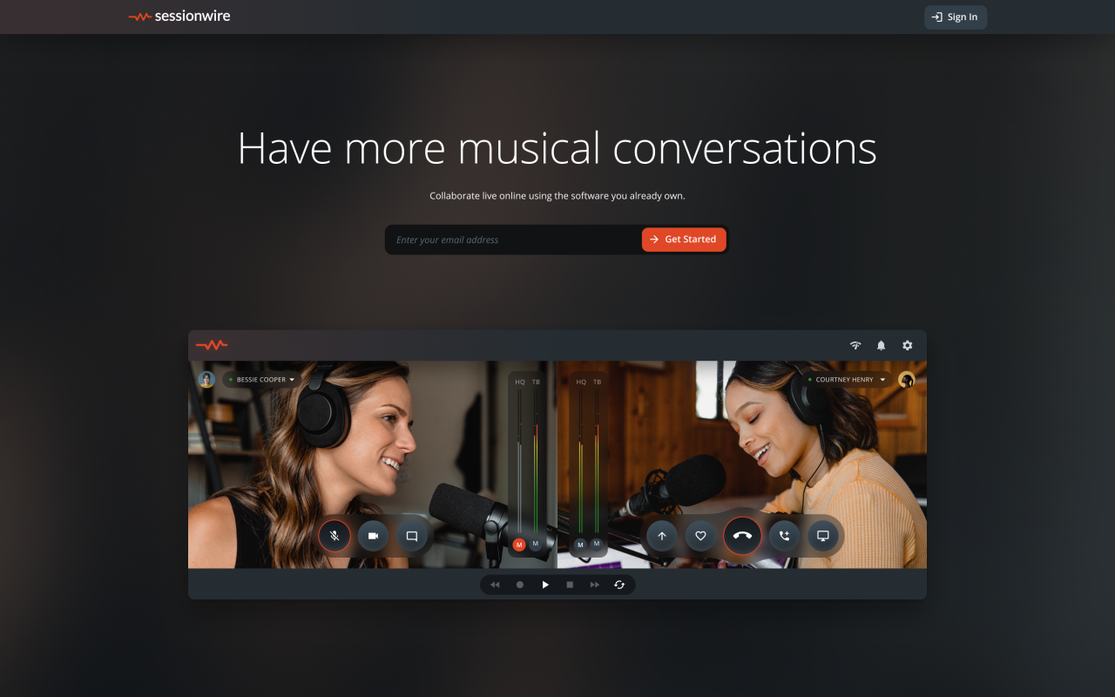Toggle the muted microphone button
1115x697 pixels.
334,536
